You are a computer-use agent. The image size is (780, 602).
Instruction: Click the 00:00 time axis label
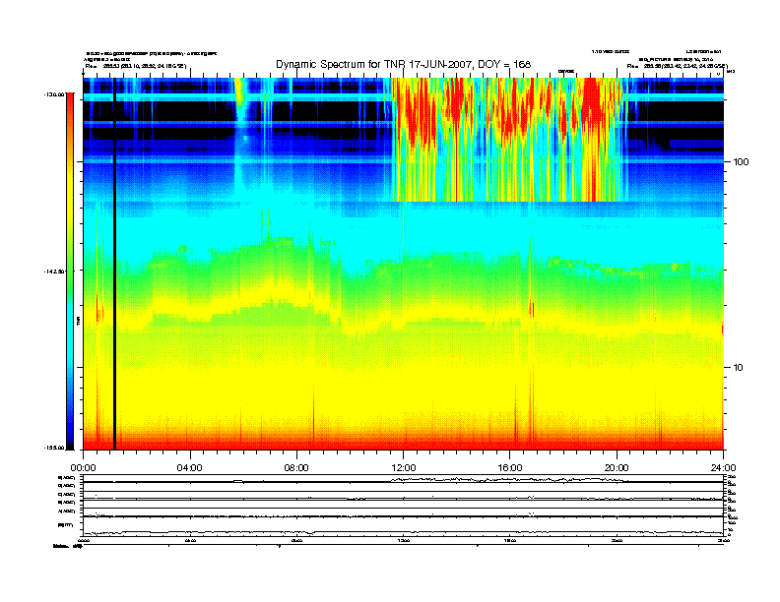[83, 468]
